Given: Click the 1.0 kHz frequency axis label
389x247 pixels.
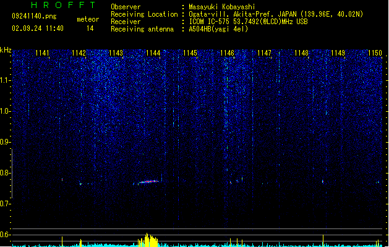Looking at the screenshot, I should pos(5,111).
